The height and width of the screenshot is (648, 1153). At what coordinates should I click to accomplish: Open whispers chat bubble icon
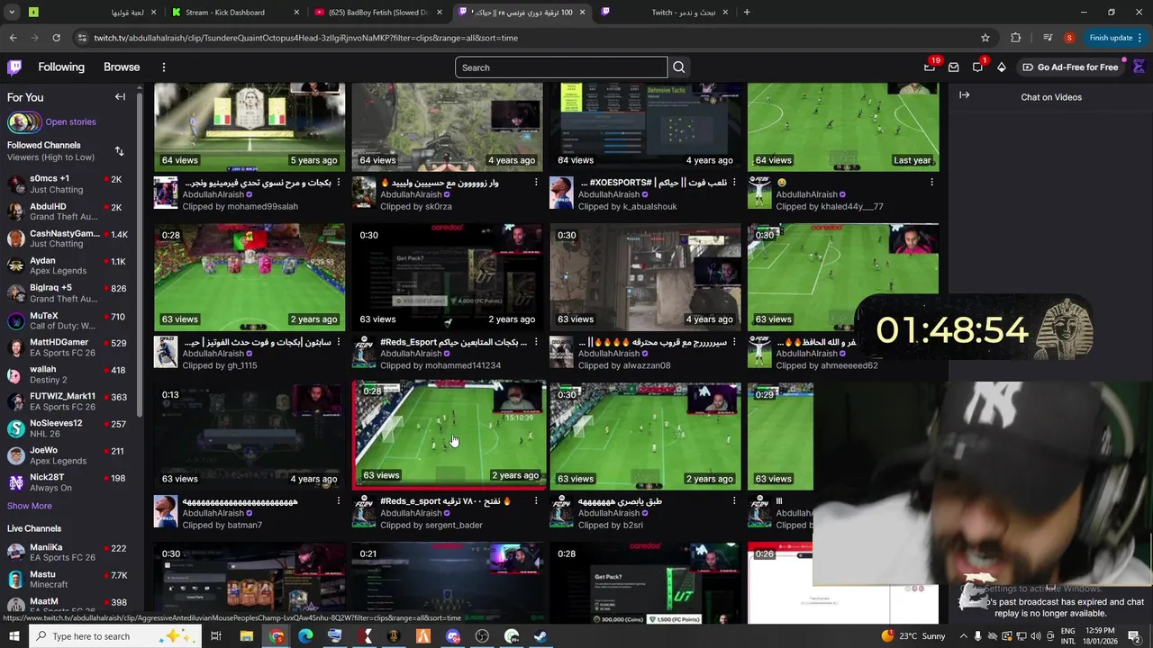point(977,67)
